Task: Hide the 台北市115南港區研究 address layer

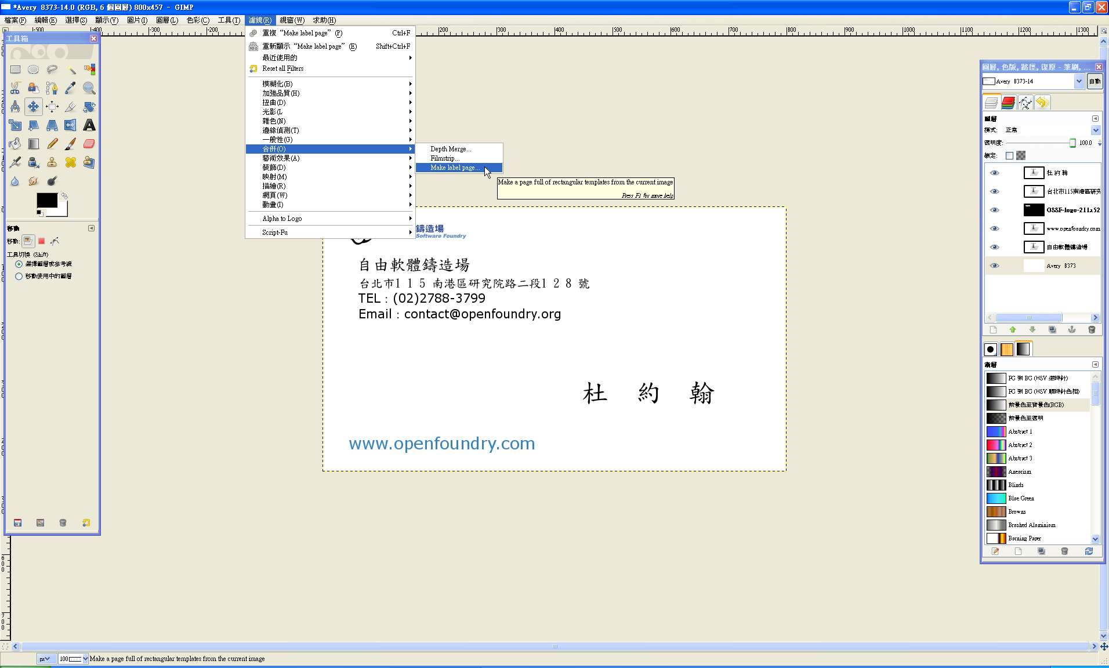Action: pyautogui.click(x=995, y=191)
